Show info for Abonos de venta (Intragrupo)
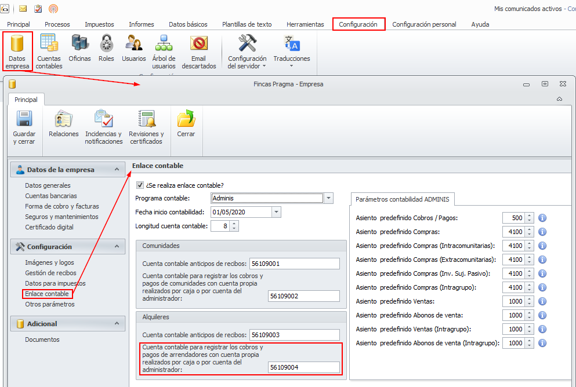The height and width of the screenshot is (387, 576). (542, 344)
